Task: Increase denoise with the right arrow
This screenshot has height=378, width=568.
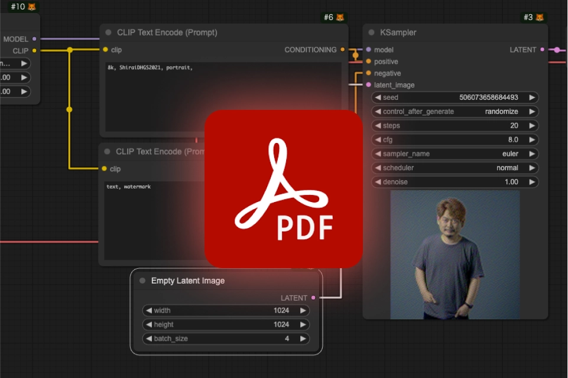Action: [532, 182]
